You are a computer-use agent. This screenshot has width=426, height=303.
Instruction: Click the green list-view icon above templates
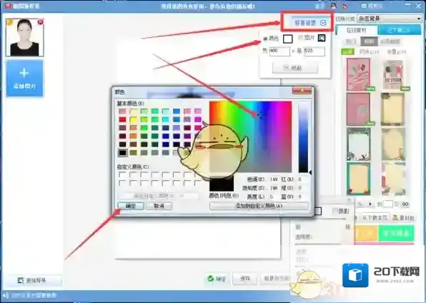347,51
